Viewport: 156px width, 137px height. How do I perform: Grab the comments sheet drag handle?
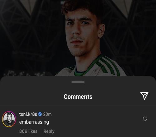(78, 82)
